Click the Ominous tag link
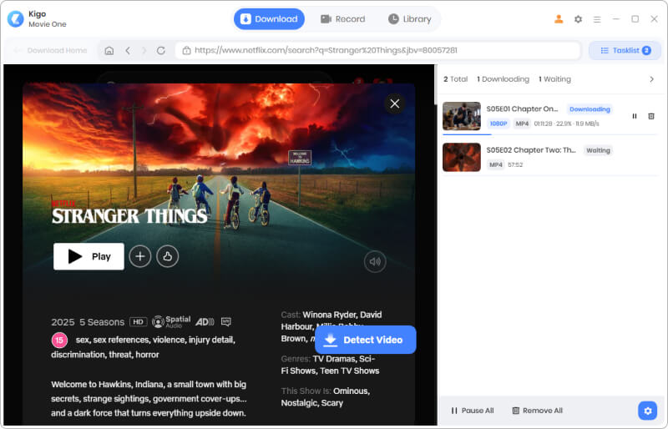Viewport: 668px width, 429px height. coord(352,391)
